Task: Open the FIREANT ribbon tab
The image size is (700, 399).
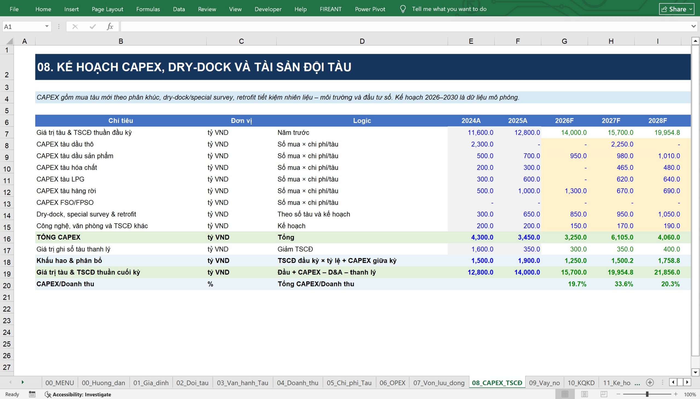Action: pos(330,9)
